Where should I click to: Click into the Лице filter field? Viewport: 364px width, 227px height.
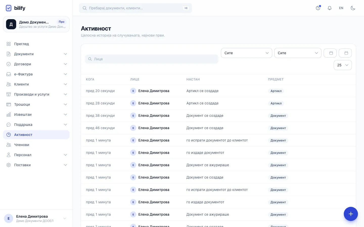point(152,59)
